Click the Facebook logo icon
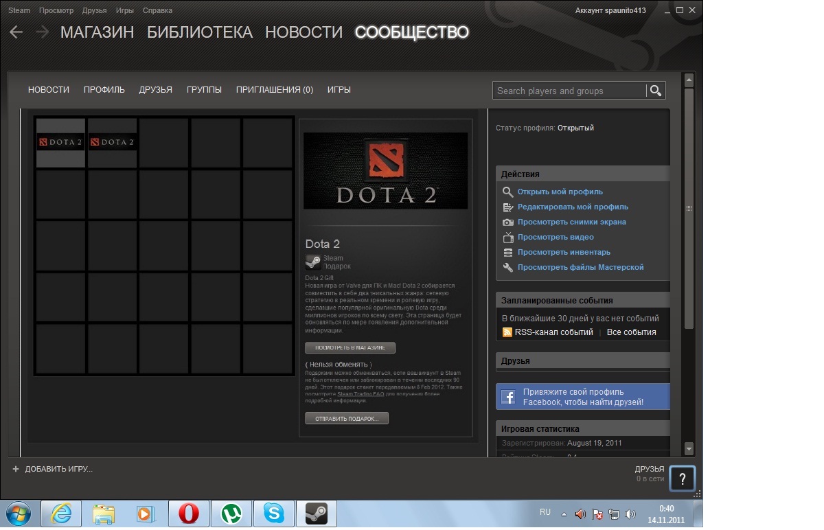Viewport: 824px width, 530px height. pyautogui.click(x=509, y=397)
